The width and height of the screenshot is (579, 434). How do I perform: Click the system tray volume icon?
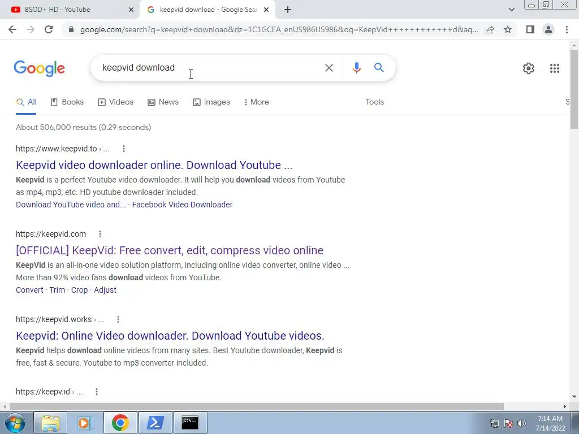(522, 423)
